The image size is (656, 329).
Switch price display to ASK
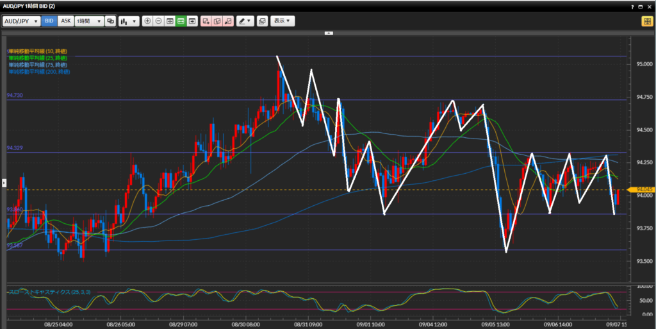65,21
